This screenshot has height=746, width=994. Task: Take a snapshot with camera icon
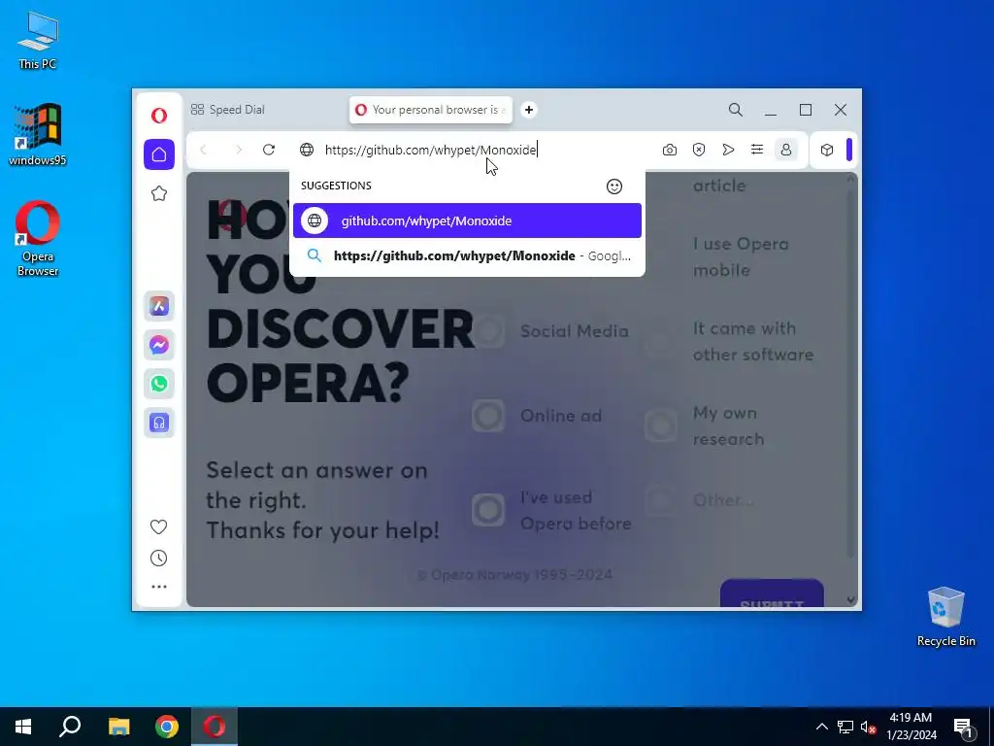click(x=670, y=150)
